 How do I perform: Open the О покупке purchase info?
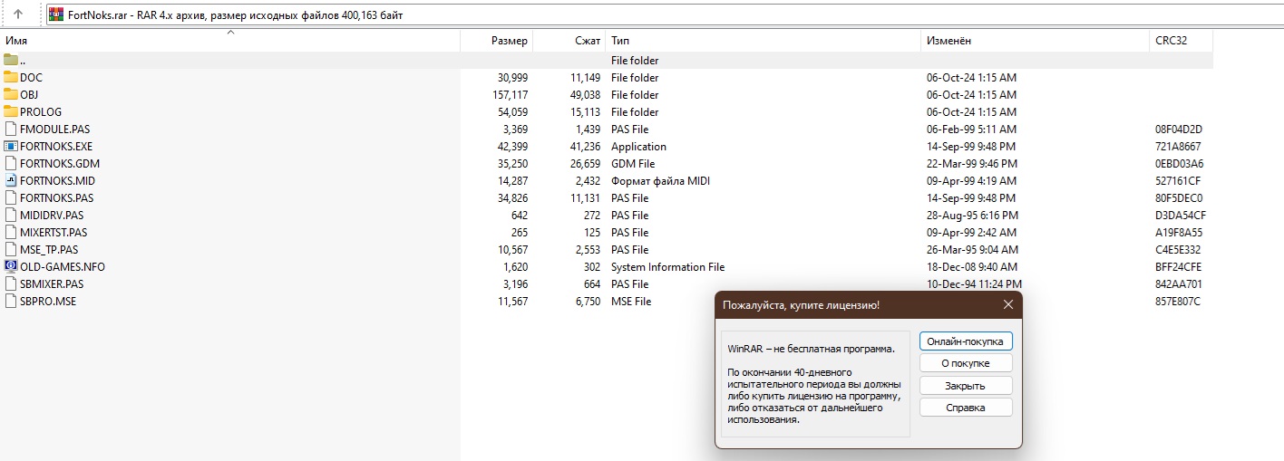965,363
